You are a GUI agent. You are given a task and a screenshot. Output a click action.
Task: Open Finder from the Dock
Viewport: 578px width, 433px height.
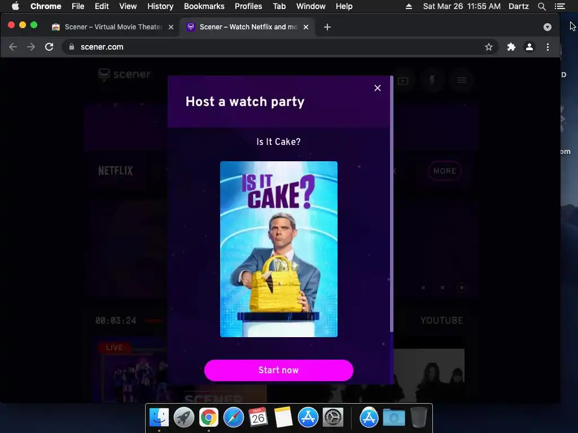pyautogui.click(x=159, y=417)
